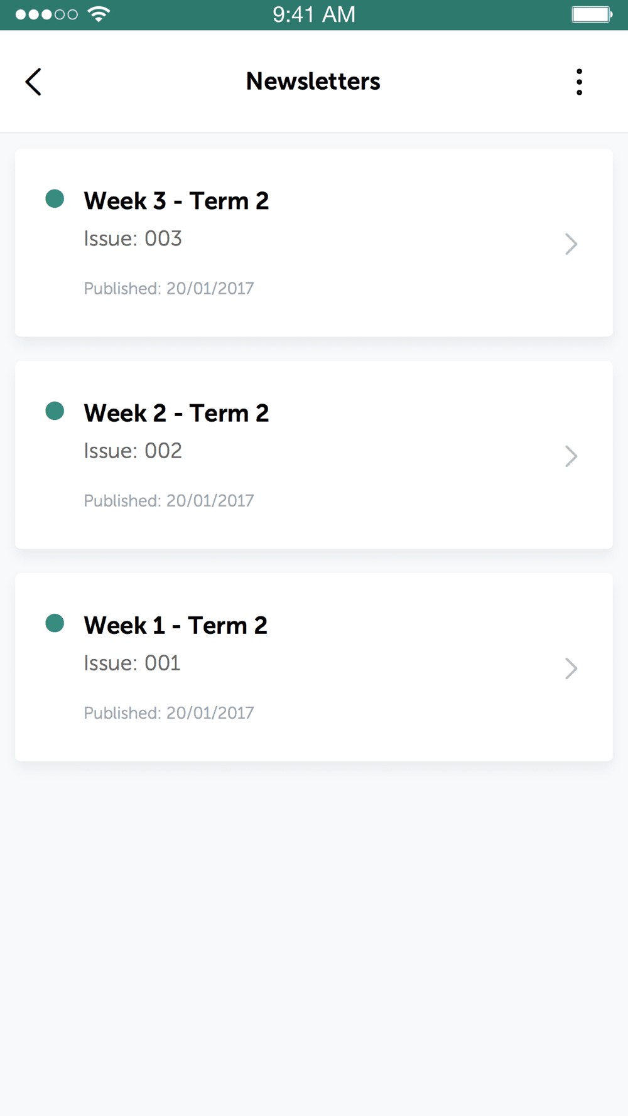Image resolution: width=628 pixels, height=1116 pixels.
Task: Select the Issue: 001 label
Action: (133, 663)
